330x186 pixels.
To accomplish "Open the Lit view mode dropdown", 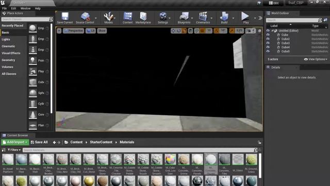I will (91, 31).
